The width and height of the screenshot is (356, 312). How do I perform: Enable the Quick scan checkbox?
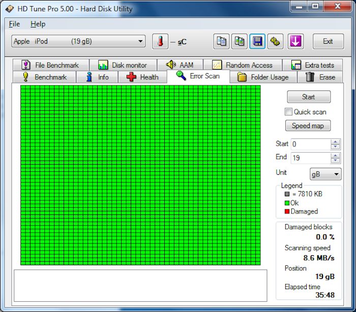coord(288,112)
